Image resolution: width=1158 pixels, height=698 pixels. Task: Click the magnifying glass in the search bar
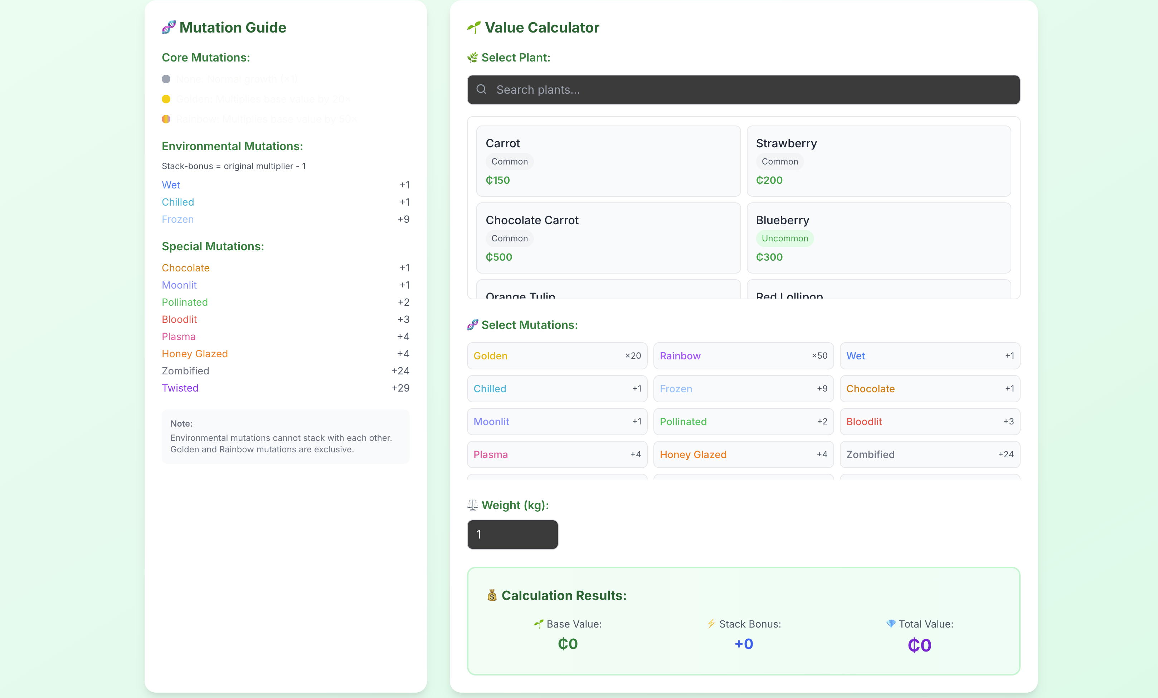(x=482, y=89)
